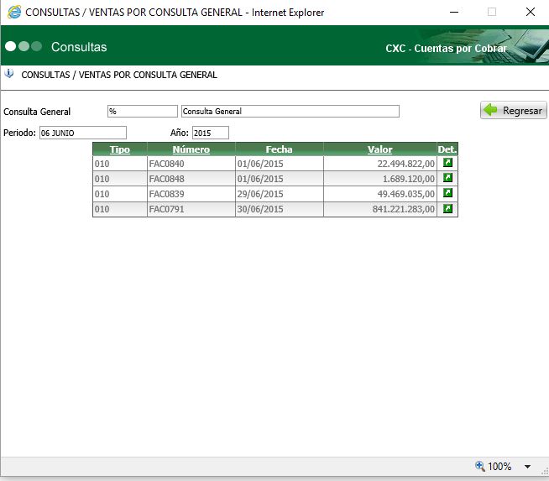The width and height of the screenshot is (549, 481).
Task: Click the Año: label
Action: [180, 133]
